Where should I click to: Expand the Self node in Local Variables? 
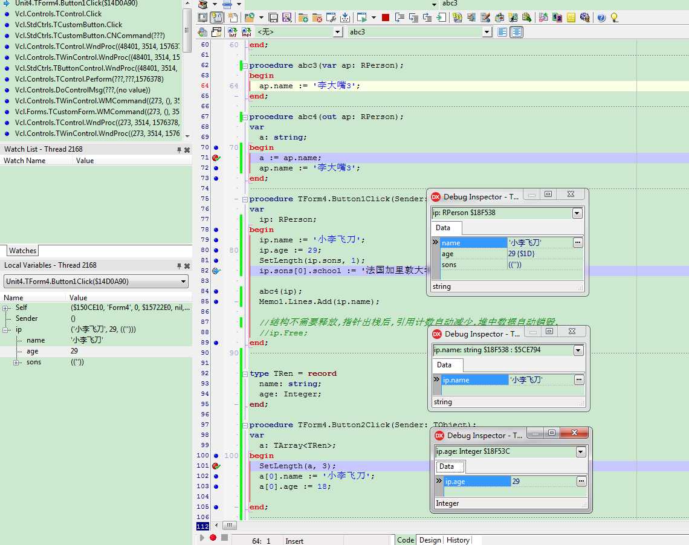click(5, 308)
